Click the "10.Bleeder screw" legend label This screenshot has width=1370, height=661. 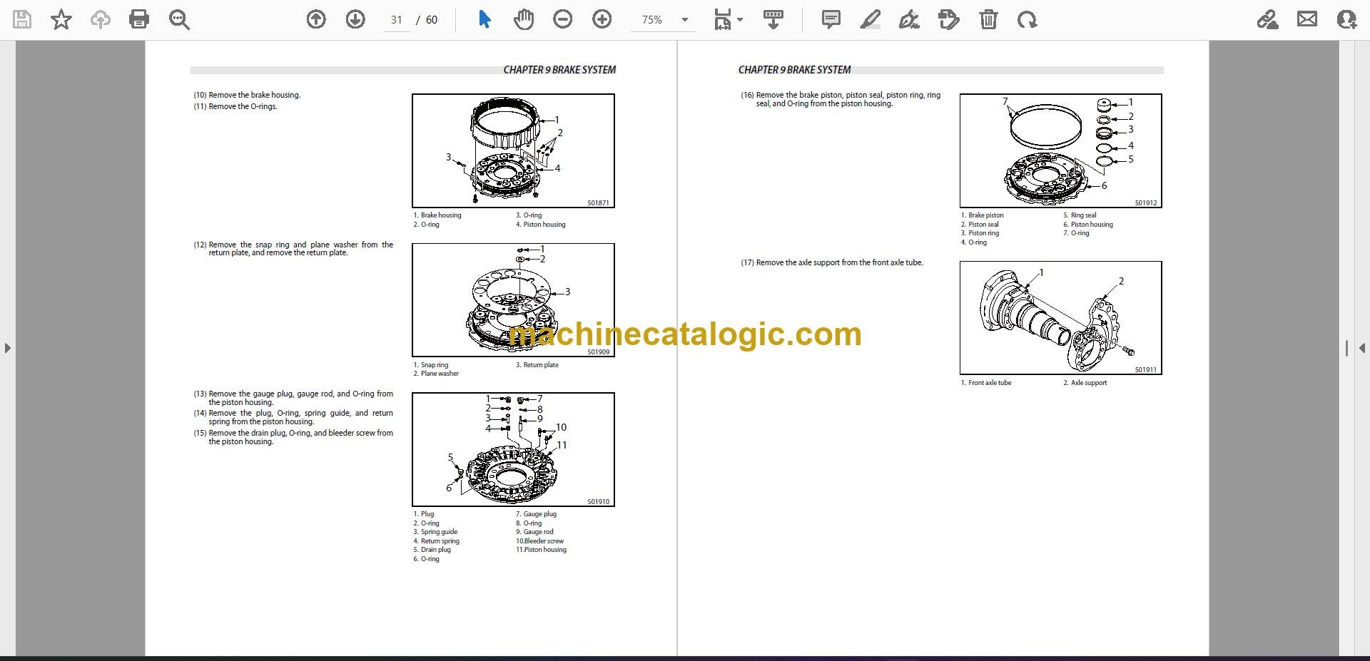tap(540, 541)
